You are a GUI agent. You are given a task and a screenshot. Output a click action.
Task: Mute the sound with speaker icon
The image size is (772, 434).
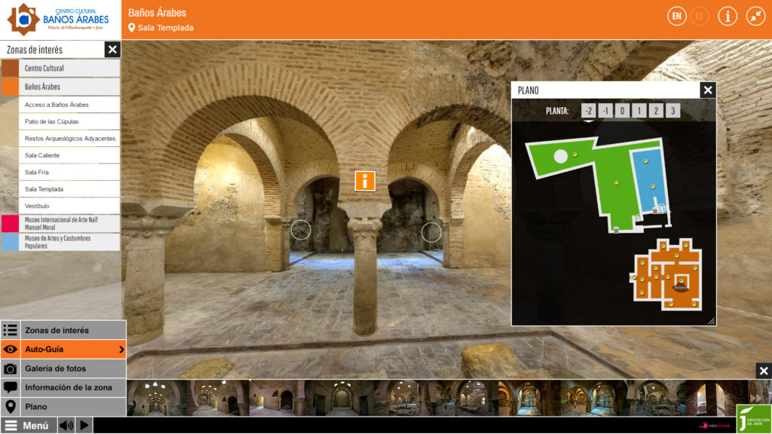[66, 425]
